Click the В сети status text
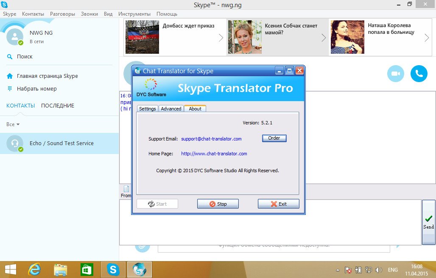Viewport: 436px width, 278px height. point(37,41)
